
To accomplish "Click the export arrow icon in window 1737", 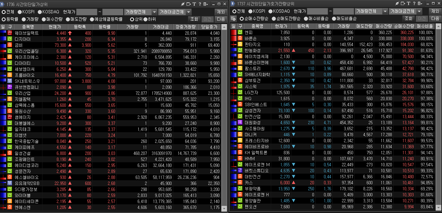I will click(403, 4).
